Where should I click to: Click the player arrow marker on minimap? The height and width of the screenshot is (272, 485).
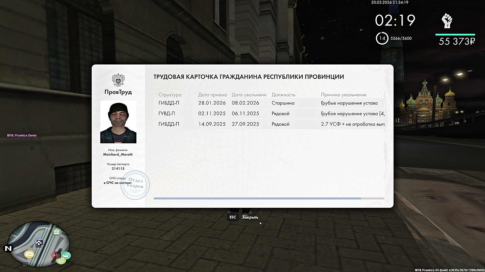[39, 243]
